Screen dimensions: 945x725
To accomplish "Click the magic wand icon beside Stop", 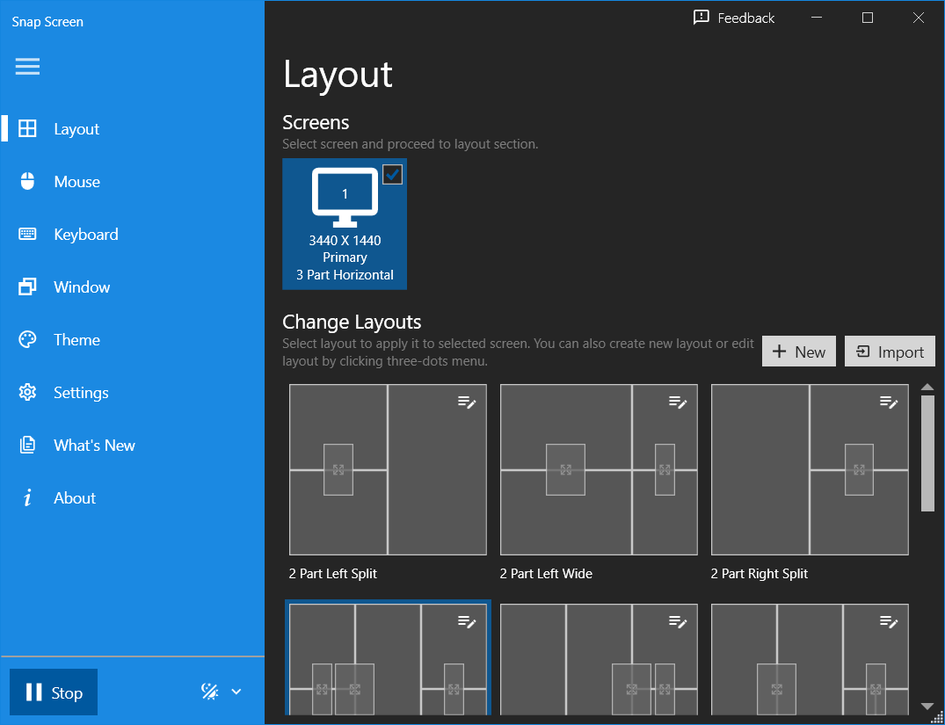I will (210, 692).
